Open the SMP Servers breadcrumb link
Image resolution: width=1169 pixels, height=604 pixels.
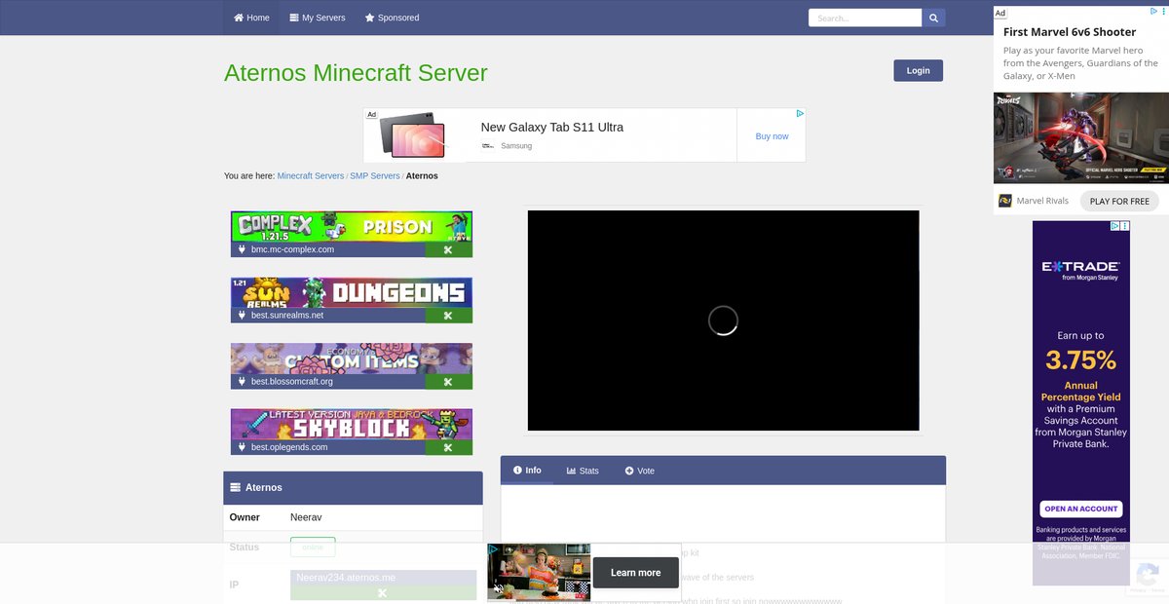(x=375, y=176)
